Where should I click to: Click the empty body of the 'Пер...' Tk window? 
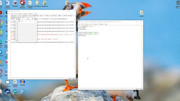pos(27,32)
